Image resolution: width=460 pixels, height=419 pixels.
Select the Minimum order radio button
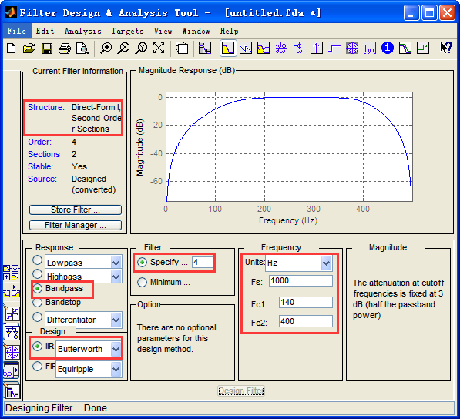click(143, 283)
